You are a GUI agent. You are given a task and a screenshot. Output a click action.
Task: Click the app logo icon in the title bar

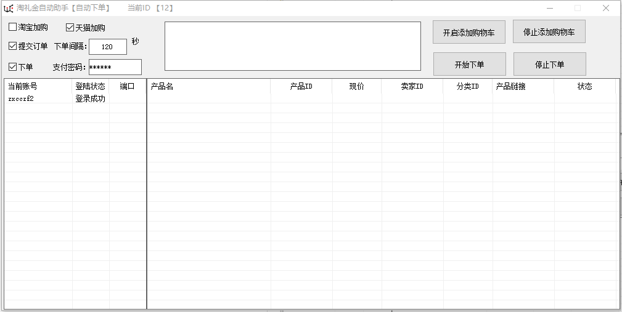[9, 9]
